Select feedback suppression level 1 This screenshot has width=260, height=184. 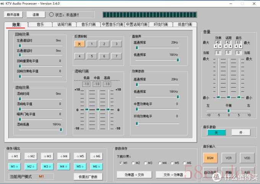(92, 44)
